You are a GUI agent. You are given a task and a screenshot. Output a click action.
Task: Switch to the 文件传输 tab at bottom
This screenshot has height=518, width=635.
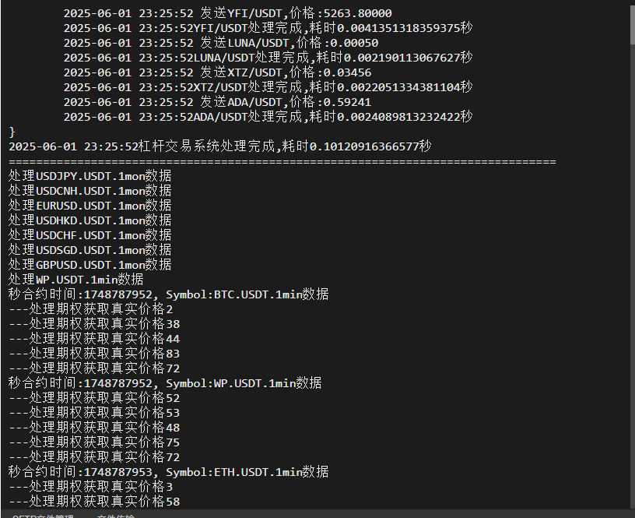pos(116,516)
